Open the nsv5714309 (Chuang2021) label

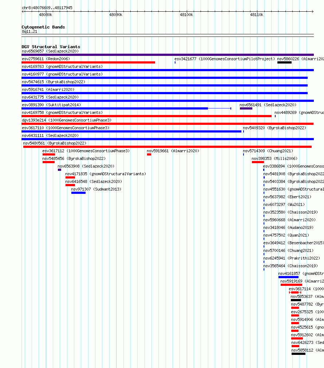tap(268, 151)
